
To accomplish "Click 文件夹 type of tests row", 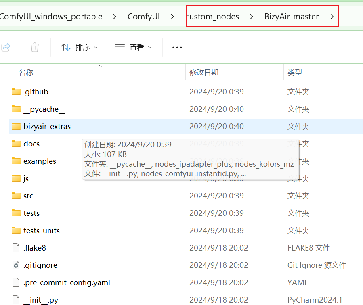I will pos(298,213).
